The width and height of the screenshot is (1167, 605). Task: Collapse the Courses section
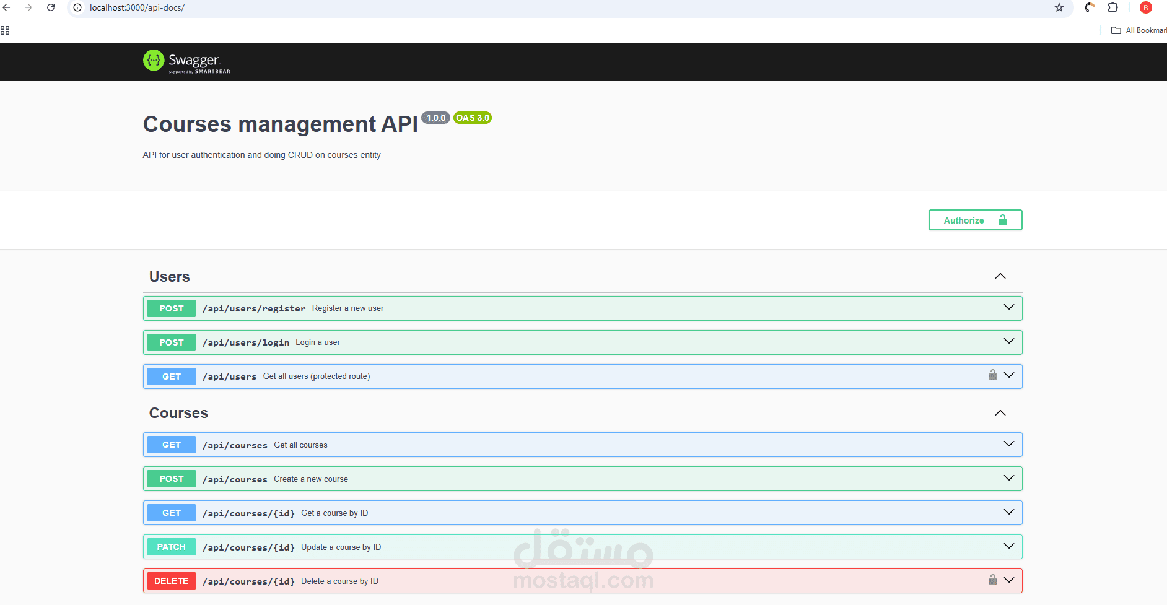click(x=1000, y=413)
